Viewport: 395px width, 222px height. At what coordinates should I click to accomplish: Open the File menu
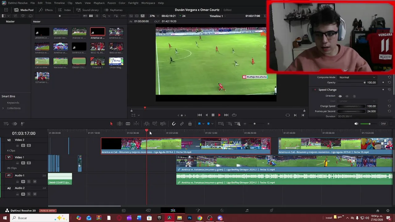pyautogui.click(x=32, y=3)
